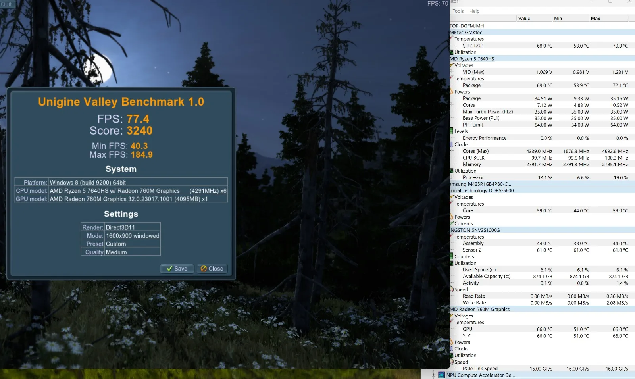This screenshot has width=635, height=379.
Task: Select the Energy Performance row
Action: pyautogui.click(x=542, y=138)
